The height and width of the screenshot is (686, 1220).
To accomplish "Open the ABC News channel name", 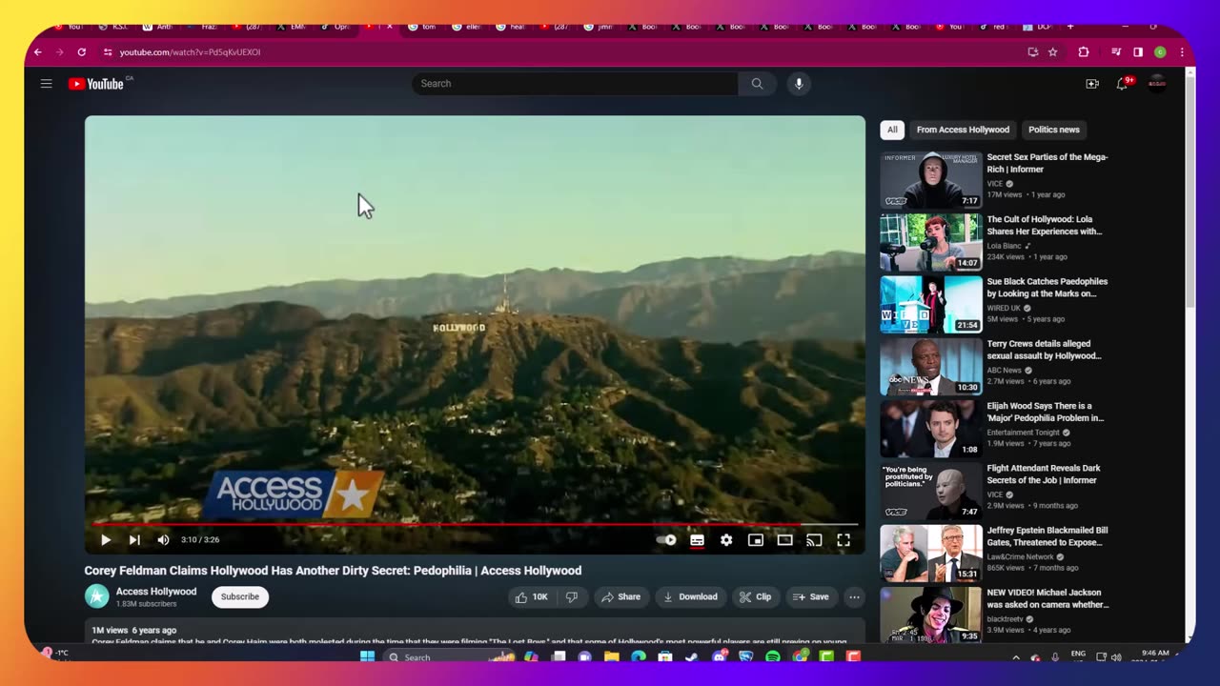I will tap(1004, 370).
